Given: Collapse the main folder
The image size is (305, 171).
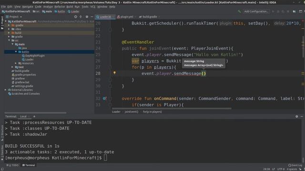Looking at the screenshot, I should [x=12, y=44].
